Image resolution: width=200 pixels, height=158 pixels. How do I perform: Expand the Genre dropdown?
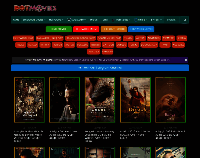pos(141,20)
